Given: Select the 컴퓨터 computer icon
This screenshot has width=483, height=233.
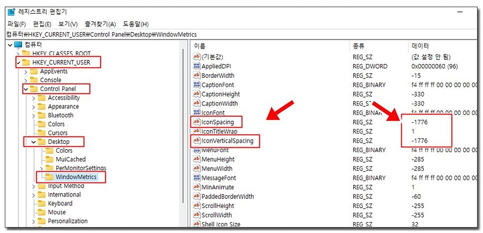Looking at the screenshot, I should pyautogui.click(x=19, y=45).
